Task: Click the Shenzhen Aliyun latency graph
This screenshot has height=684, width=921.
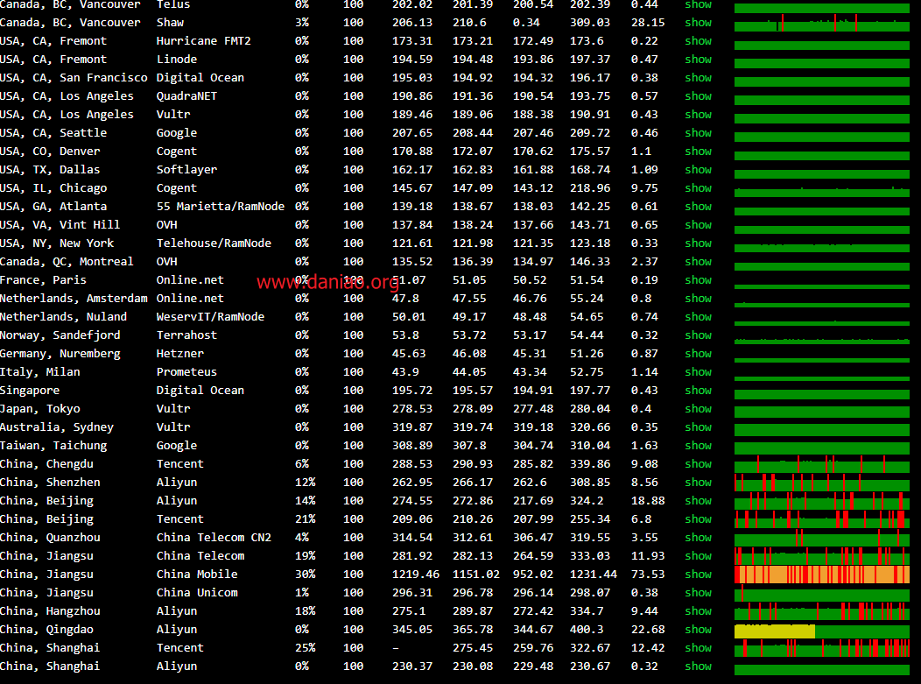Action: point(822,483)
